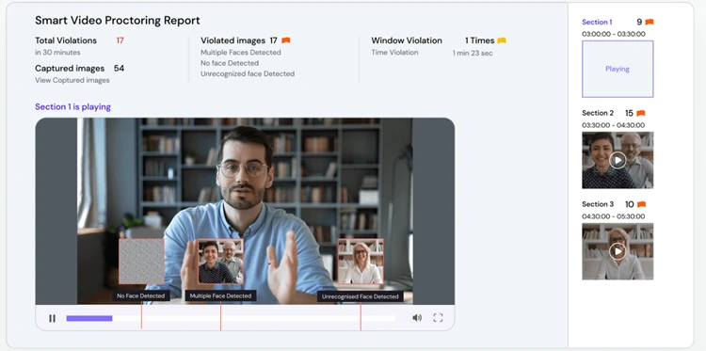
Task: Click the 03:00:00 - 03:30:00 time range
Action: pos(613,34)
